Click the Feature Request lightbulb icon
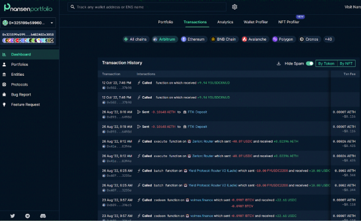Viewport: 361px width, 221px height. [4, 105]
